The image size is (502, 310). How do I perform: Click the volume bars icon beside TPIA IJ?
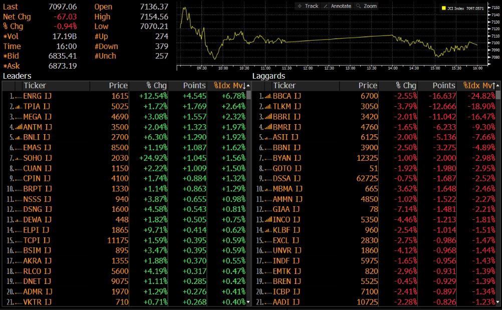point(19,107)
